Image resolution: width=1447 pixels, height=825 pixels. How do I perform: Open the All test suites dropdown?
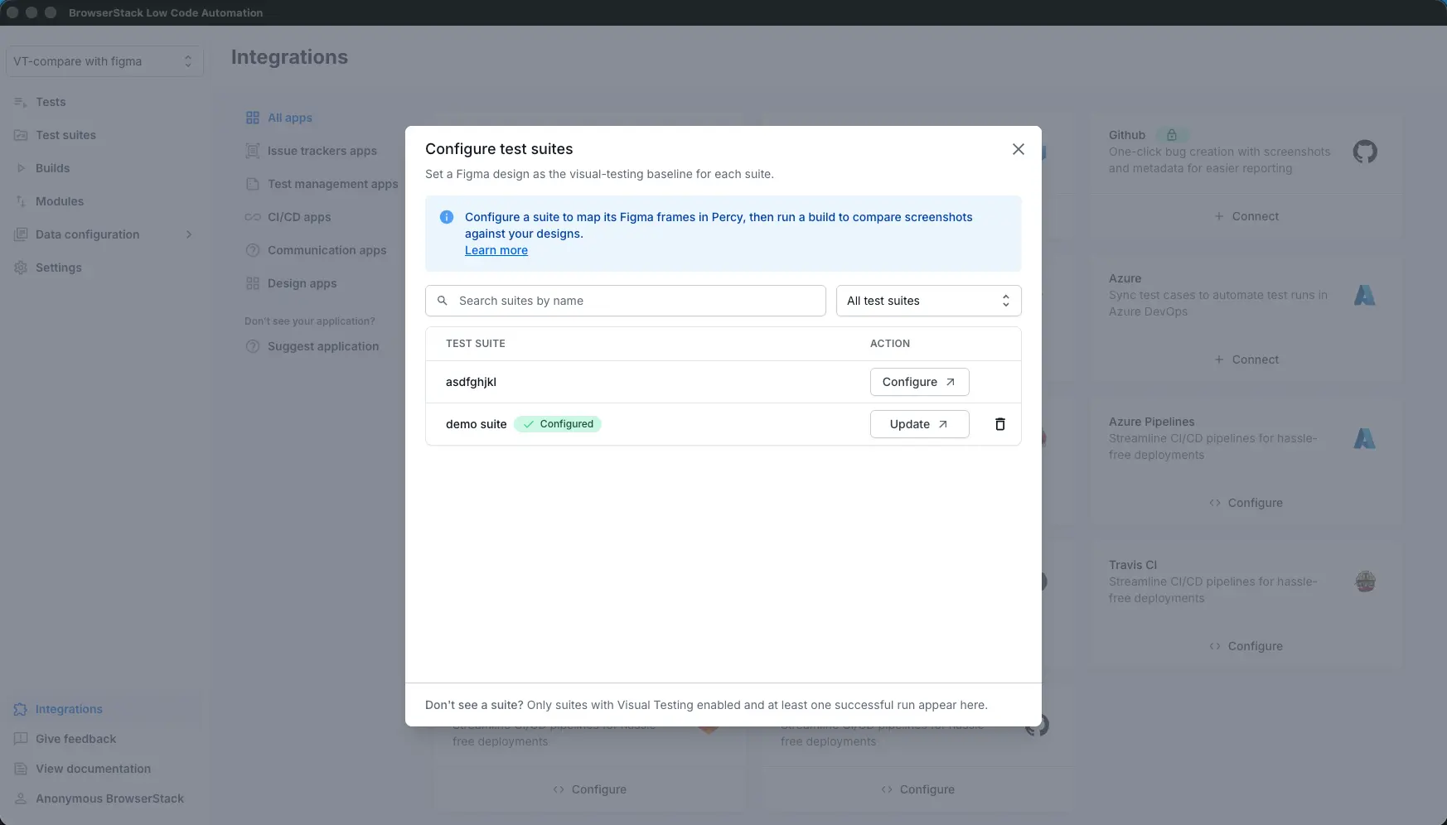click(x=928, y=301)
